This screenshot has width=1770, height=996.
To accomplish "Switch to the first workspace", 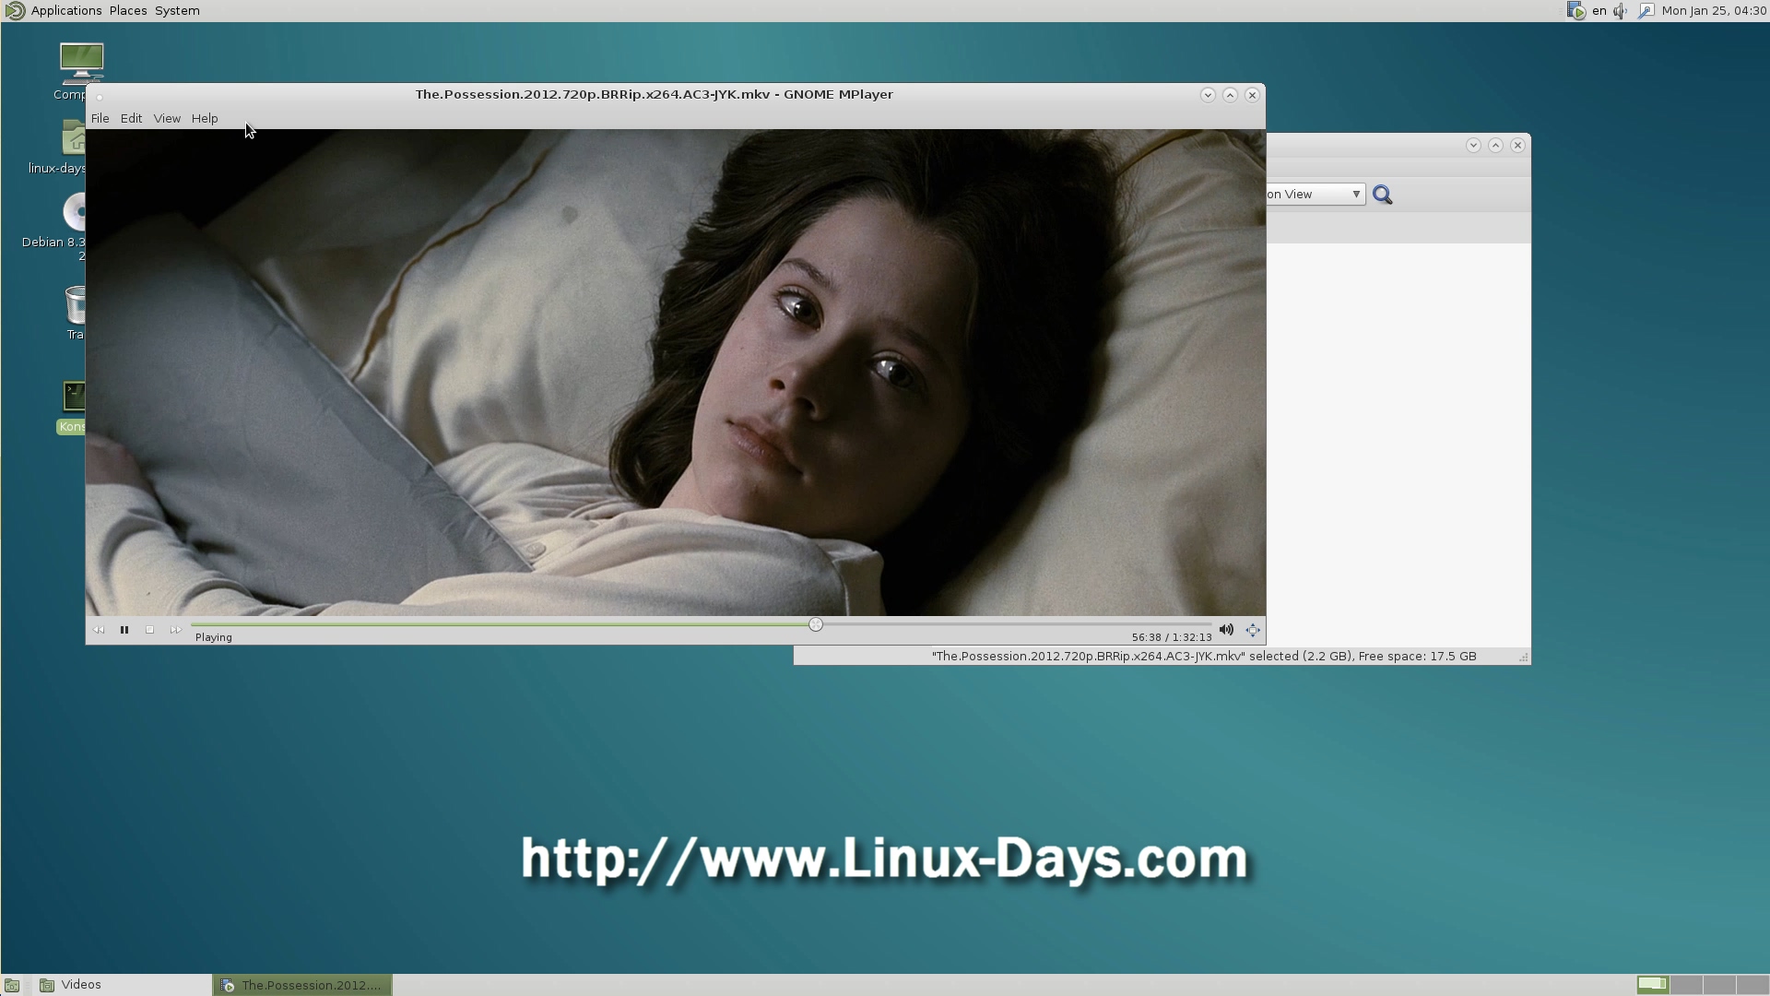I will 1653,985.
